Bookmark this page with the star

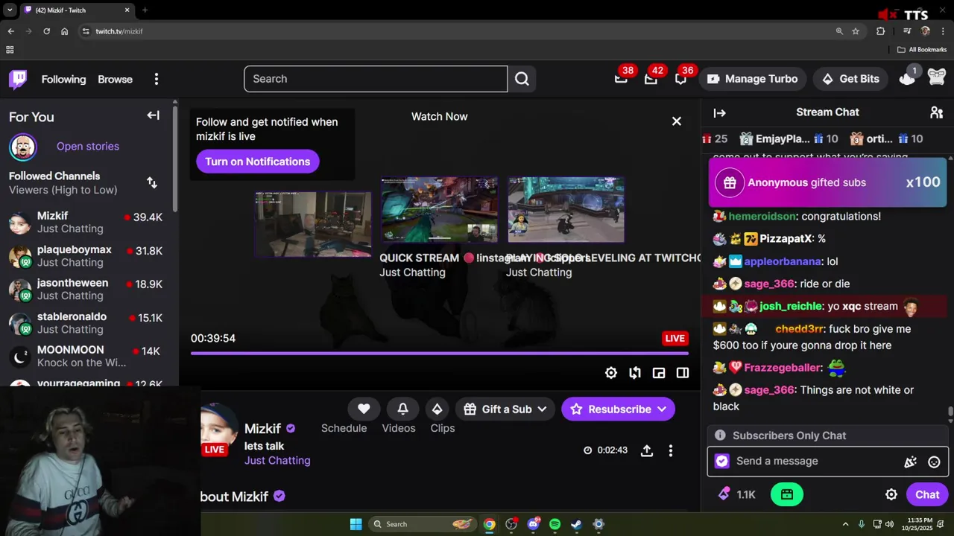point(856,31)
